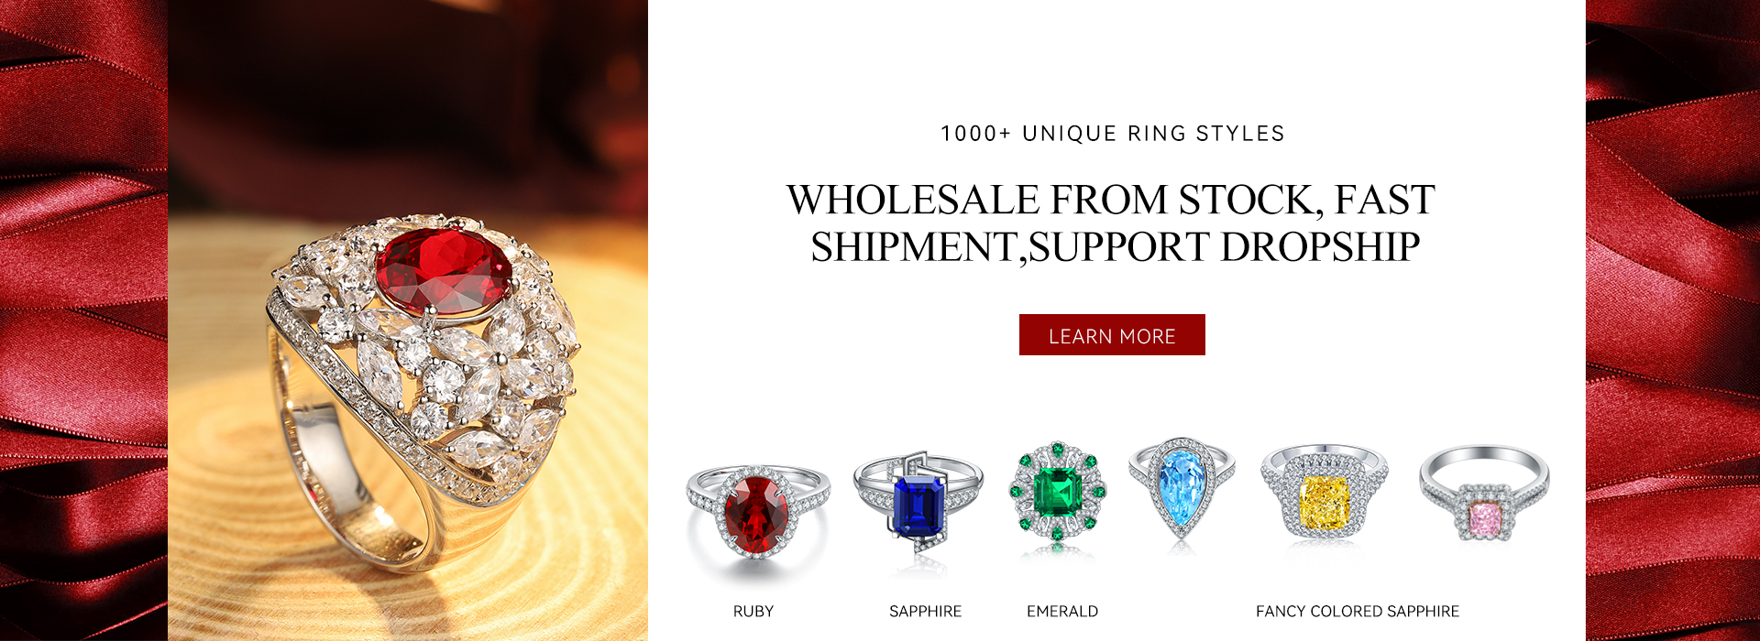
Task: Click the red oval gemstone on large ring
Action: coord(445,271)
